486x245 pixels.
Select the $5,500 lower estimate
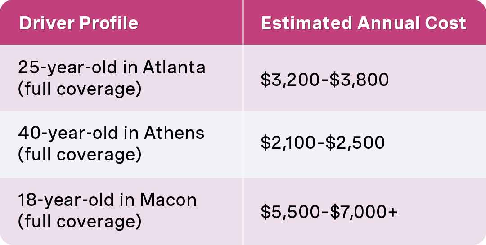(290, 213)
